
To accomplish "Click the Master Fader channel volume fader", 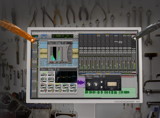I will pos(133,63).
